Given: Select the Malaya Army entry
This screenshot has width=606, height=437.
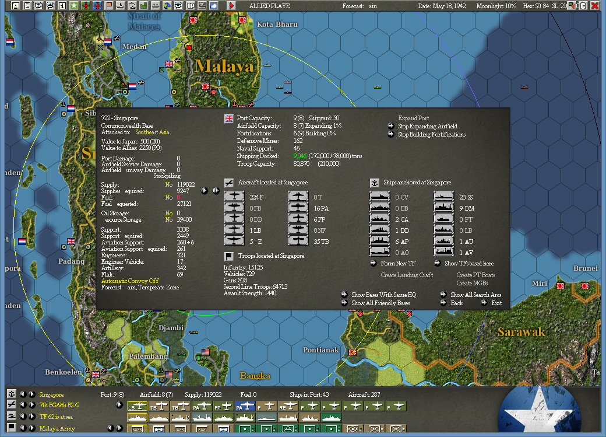Looking at the screenshot, I should 58,427.
